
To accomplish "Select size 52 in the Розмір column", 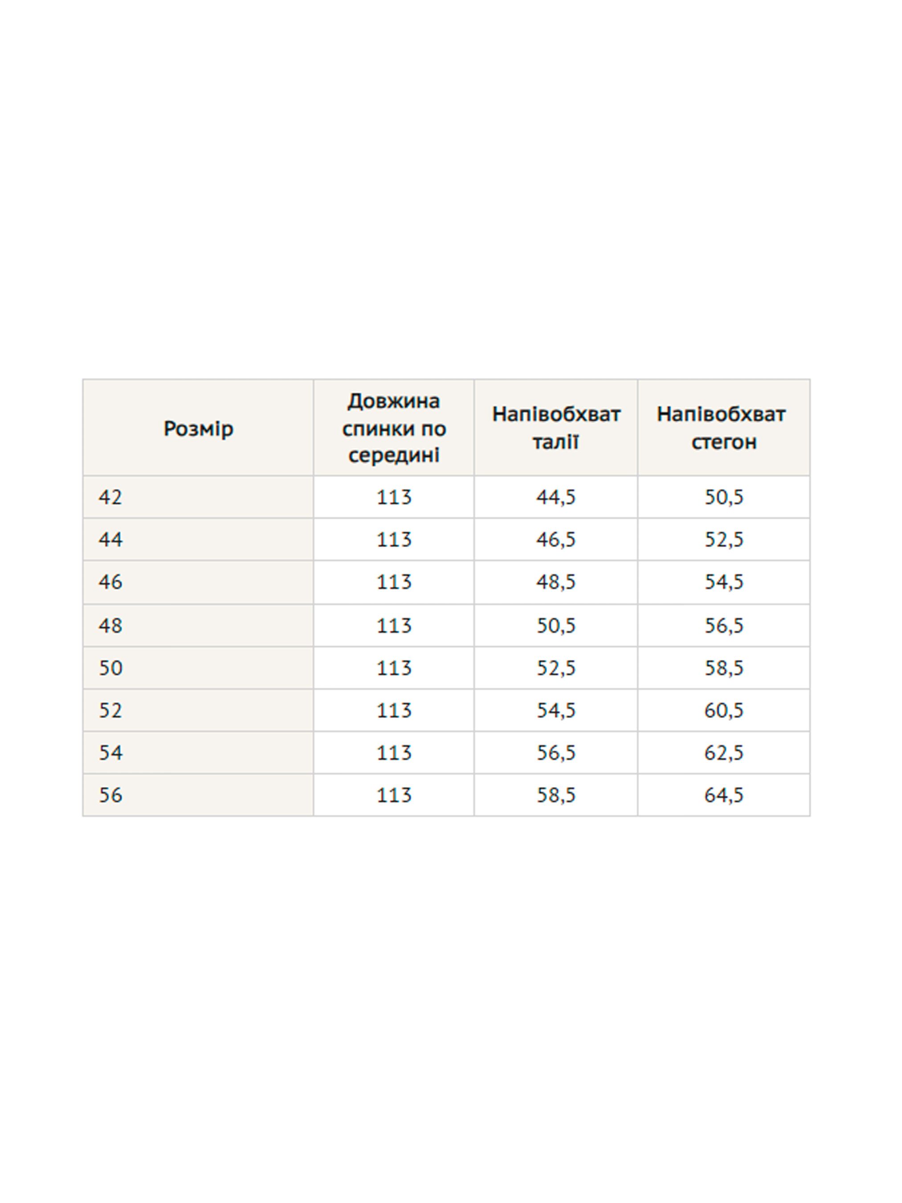I will pyautogui.click(x=110, y=710).
